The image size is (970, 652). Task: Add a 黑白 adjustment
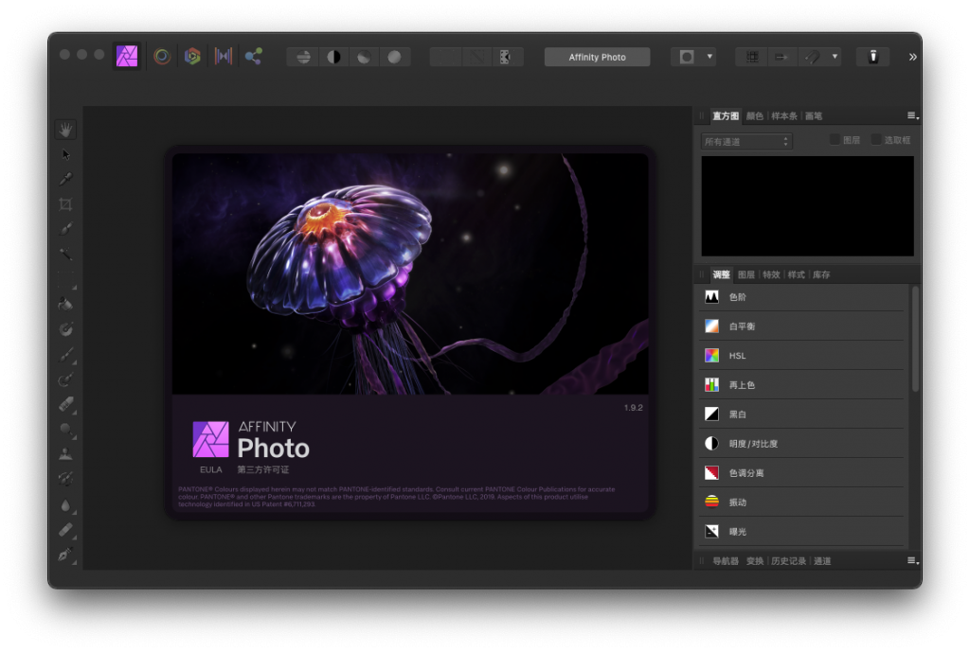point(801,414)
